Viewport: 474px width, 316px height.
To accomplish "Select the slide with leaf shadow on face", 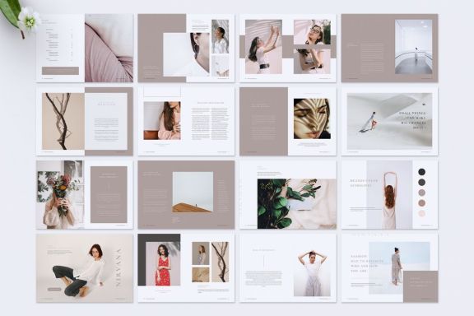I will [x=288, y=121].
